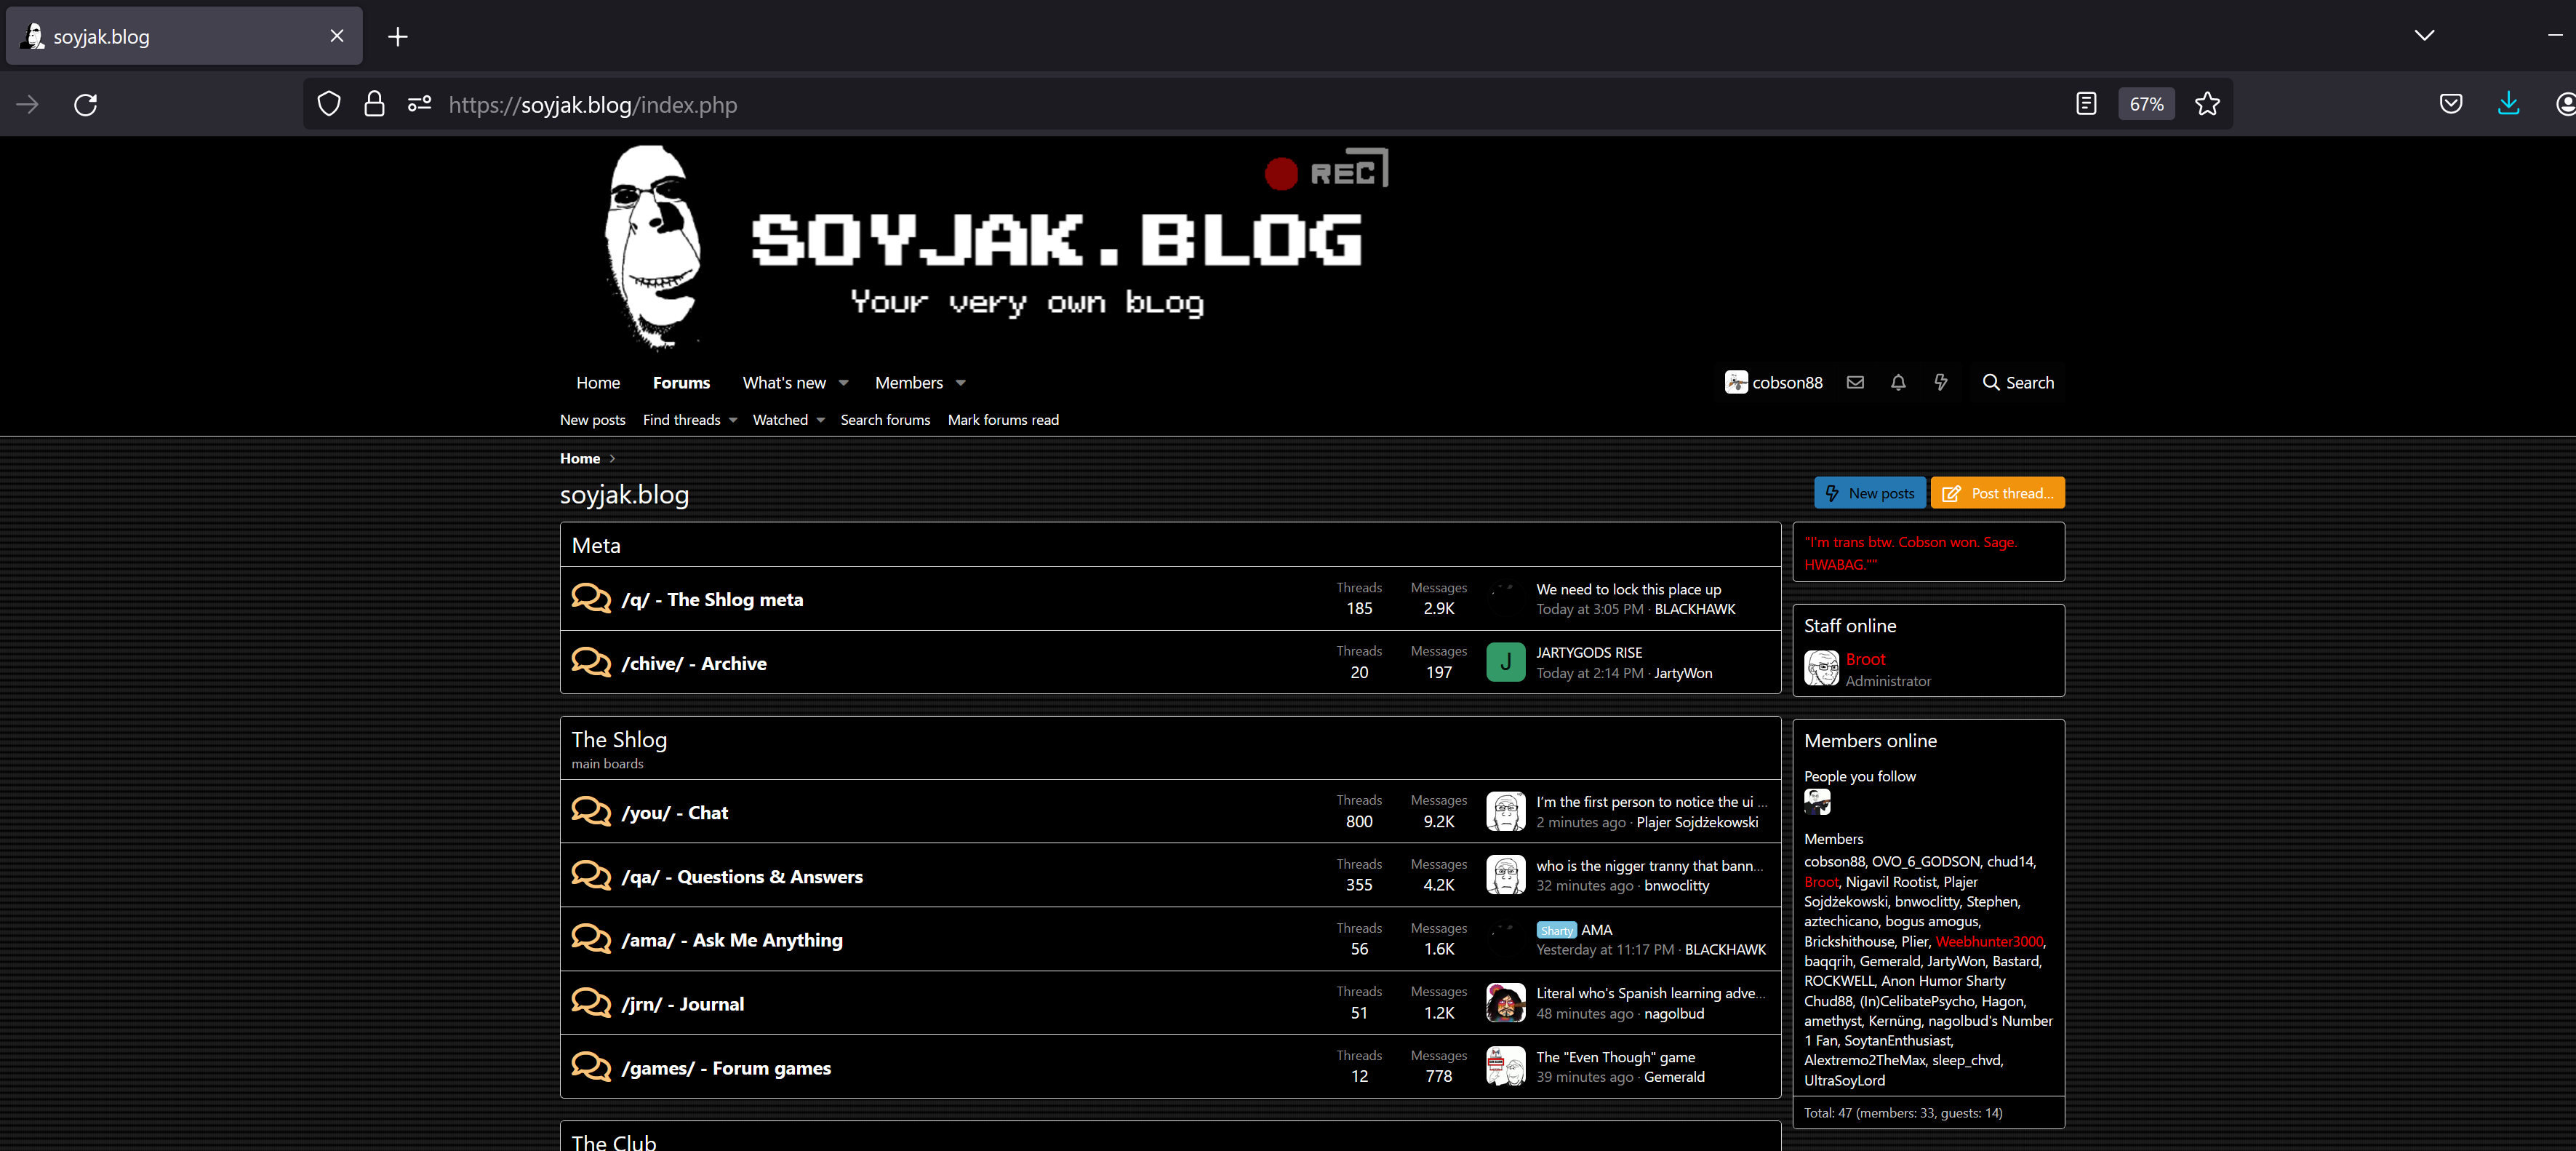
Task: Click the 67% zoom indicator
Action: click(x=2146, y=104)
